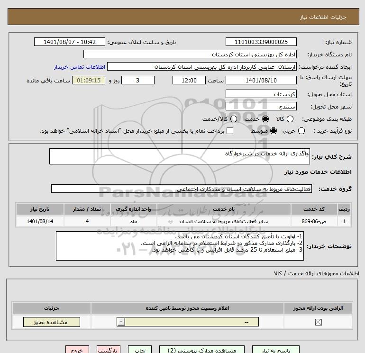The height and width of the screenshot is (353, 365).
Task: Click the واحد اندازه گیری column header
Action: click(133, 209)
